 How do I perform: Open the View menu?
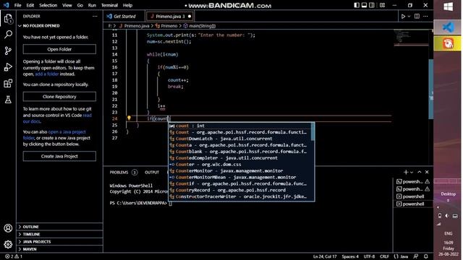coord(67,5)
